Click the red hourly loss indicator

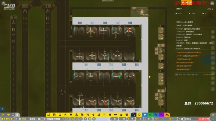tap(203, 119)
